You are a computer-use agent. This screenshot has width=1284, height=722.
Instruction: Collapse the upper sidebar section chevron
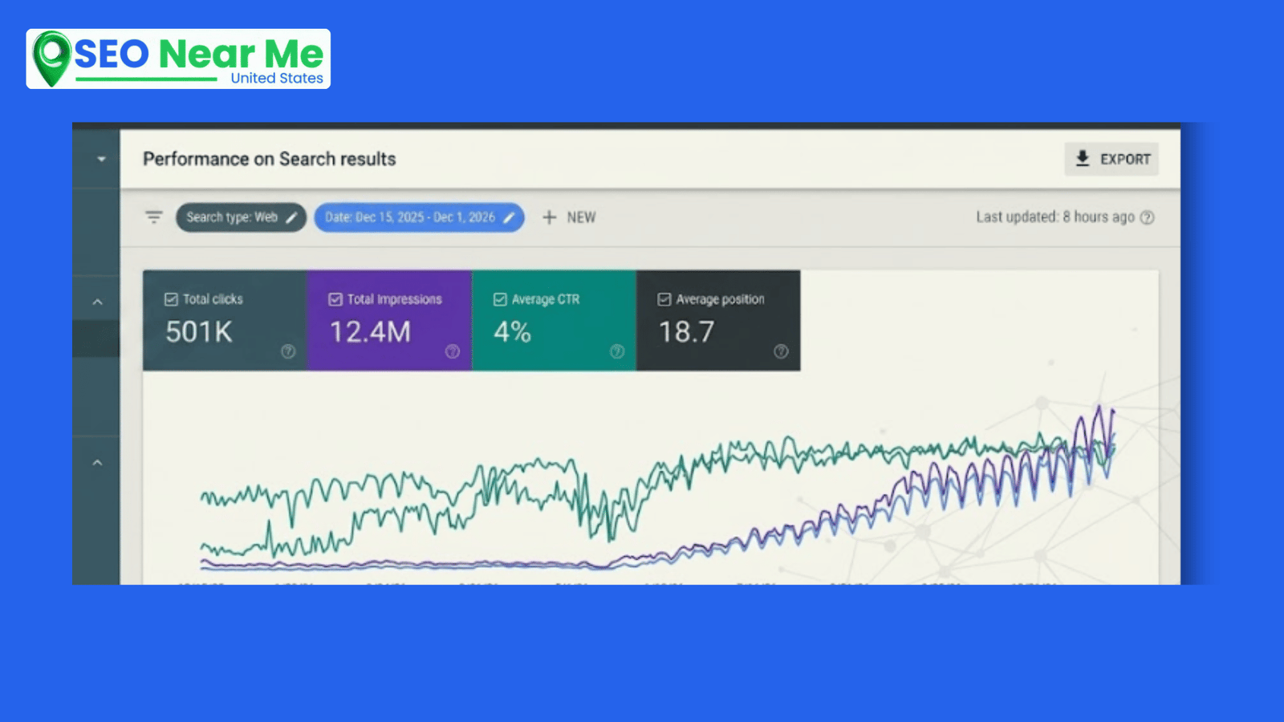pos(97,302)
